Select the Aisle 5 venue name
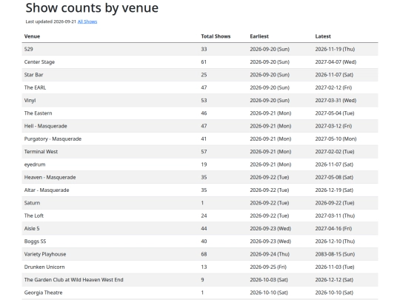Screen dimensions: 400x300 (x=32, y=228)
